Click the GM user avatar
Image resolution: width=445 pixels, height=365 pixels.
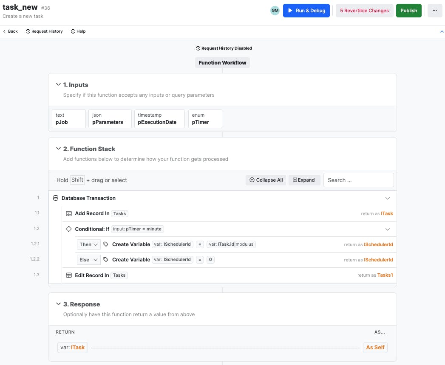pyautogui.click(x=275, y=11)
